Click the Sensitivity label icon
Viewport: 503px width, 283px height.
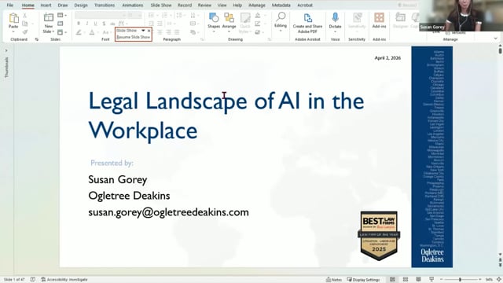pos(357,17)
